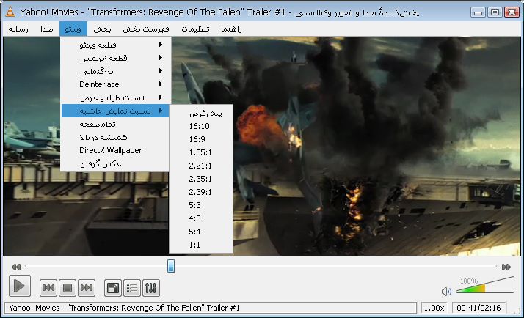Select the 1.85:1 crop ratio
524x318 pixels.
201,152
